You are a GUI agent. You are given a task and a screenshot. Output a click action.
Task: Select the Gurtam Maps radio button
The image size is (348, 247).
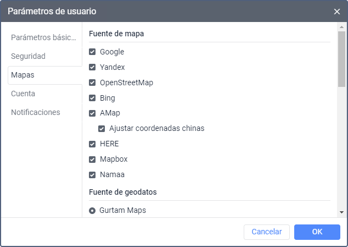(x=92, y=210)
